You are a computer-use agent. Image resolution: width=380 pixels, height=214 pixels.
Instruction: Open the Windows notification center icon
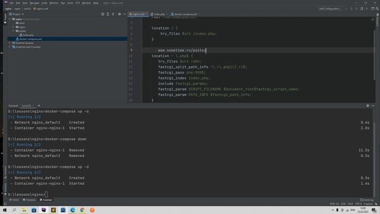374,210
